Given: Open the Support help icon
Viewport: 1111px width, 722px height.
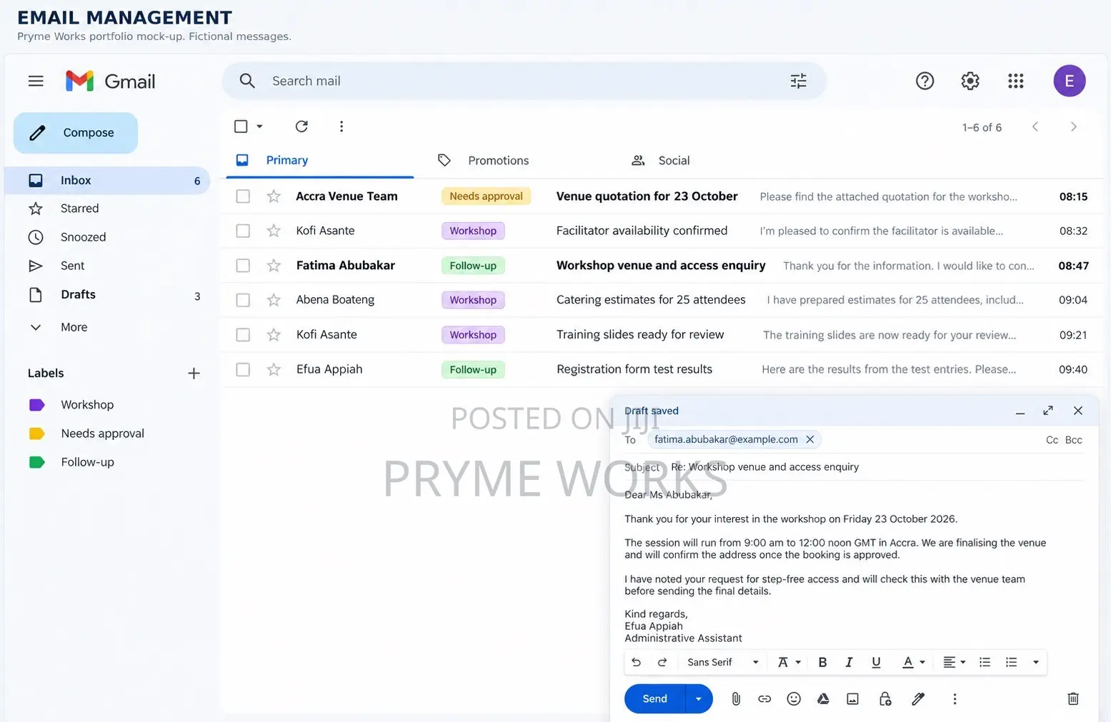Looking at the screenshot, I should pos(925,81).
